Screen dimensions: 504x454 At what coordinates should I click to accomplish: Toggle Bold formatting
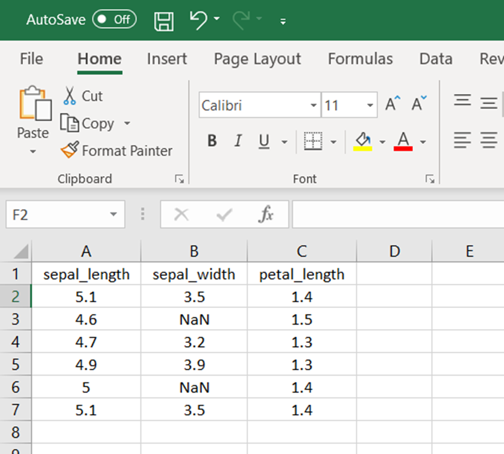212,141
